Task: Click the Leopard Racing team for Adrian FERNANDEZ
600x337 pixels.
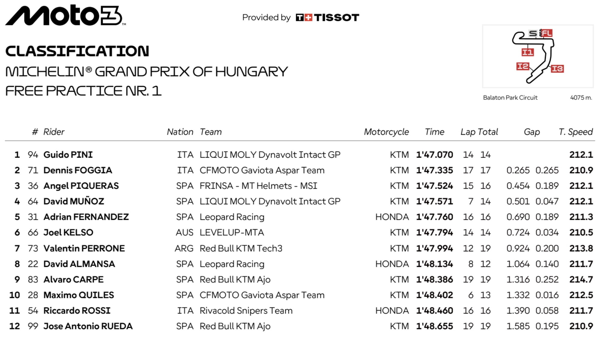Action: coord(232,217)
